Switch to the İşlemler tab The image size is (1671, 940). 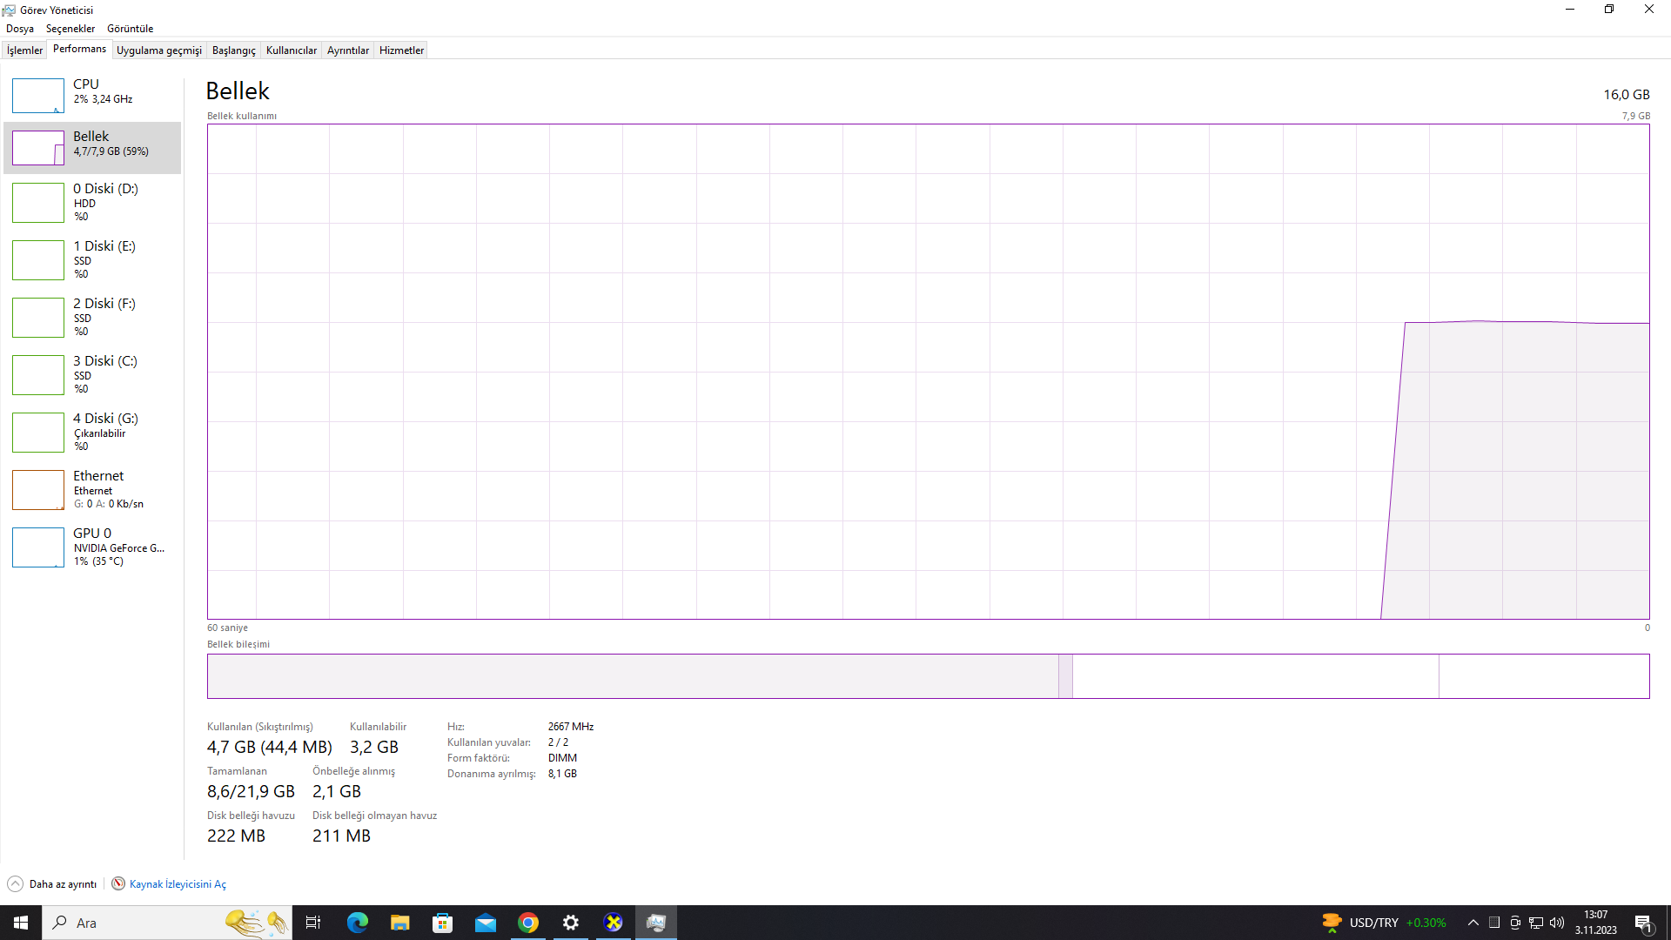24,50
